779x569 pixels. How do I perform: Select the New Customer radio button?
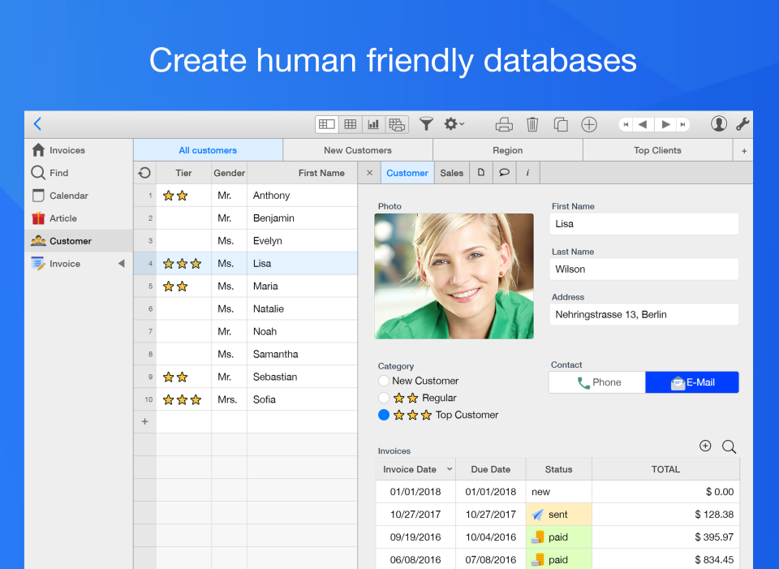384,381
